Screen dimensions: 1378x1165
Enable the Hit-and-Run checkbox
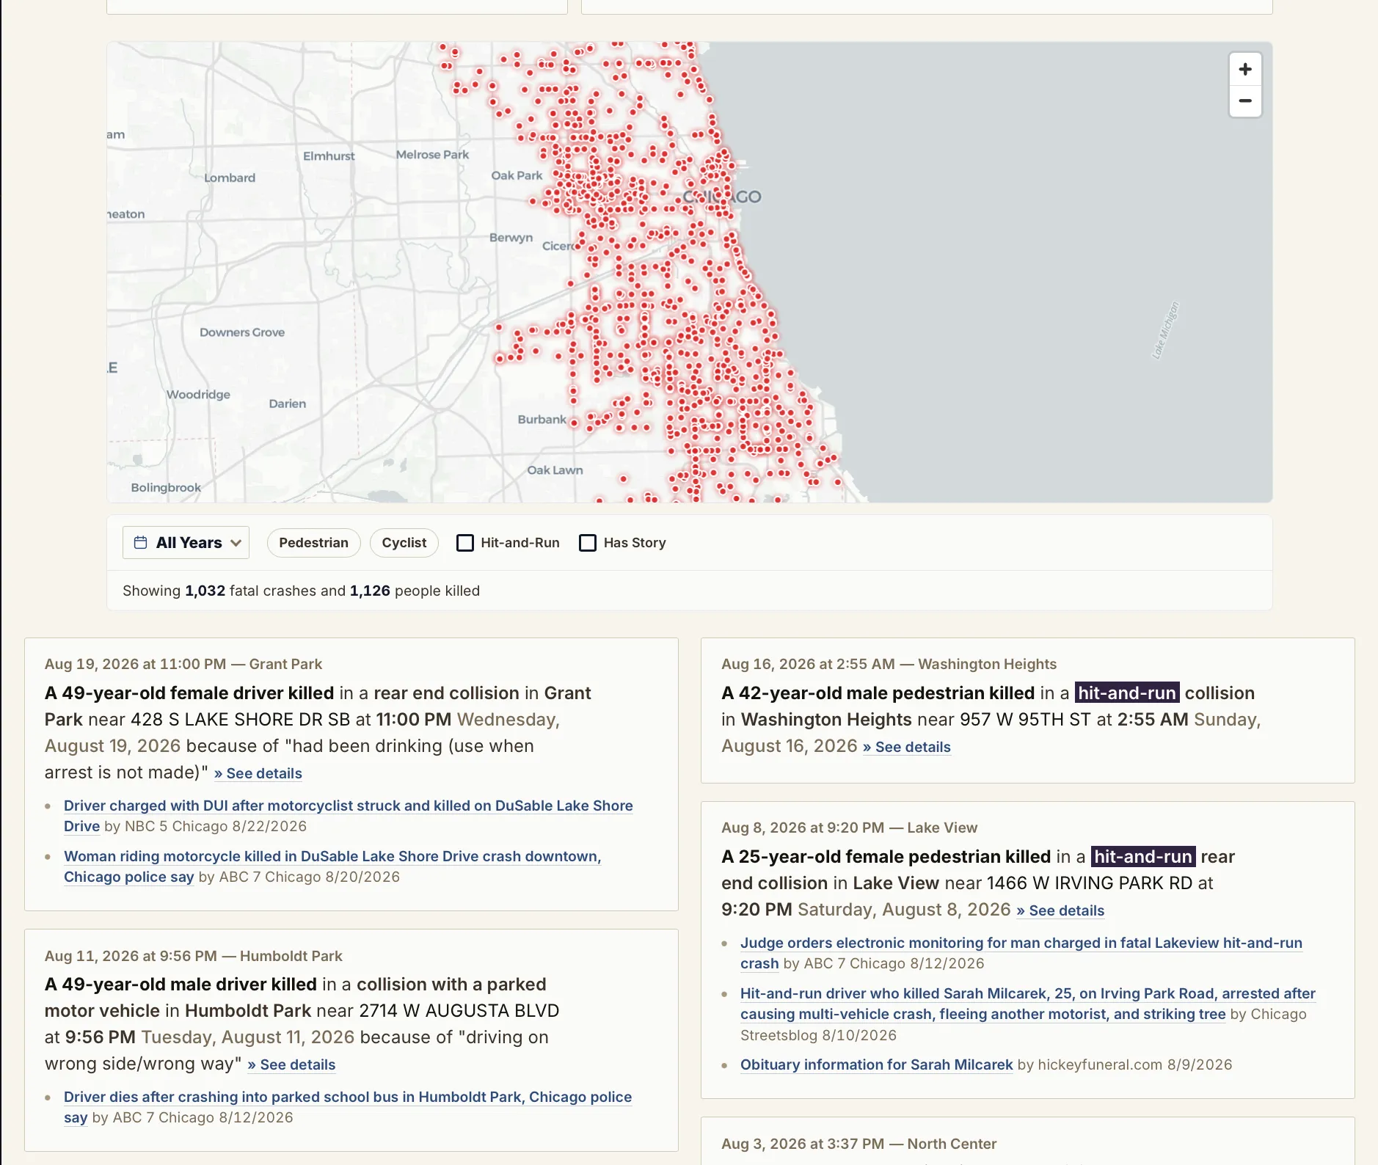pos(465,543)
